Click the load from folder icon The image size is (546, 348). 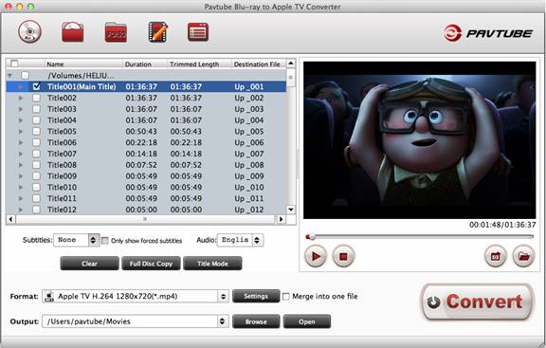72,32
